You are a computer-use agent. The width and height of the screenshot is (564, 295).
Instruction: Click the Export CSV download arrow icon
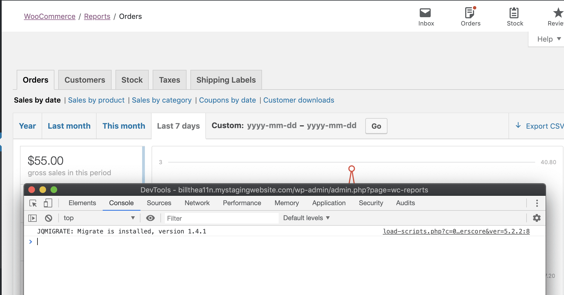[x=518, y=125]
